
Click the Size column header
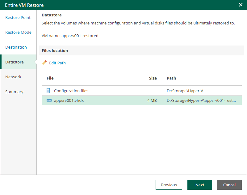153,78
